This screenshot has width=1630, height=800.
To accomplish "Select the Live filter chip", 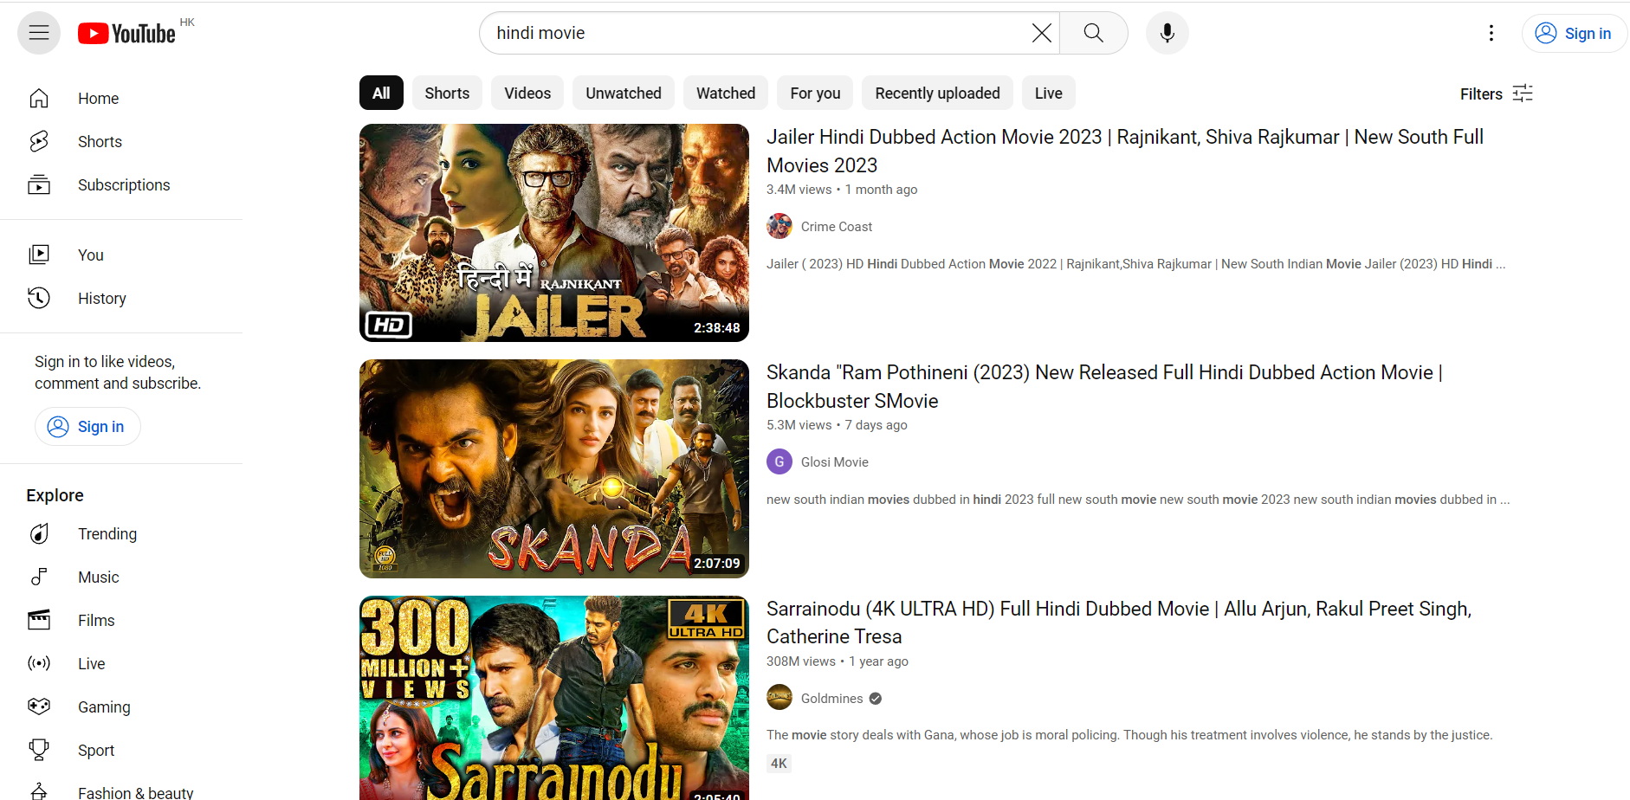I will tap(1048, 94).
